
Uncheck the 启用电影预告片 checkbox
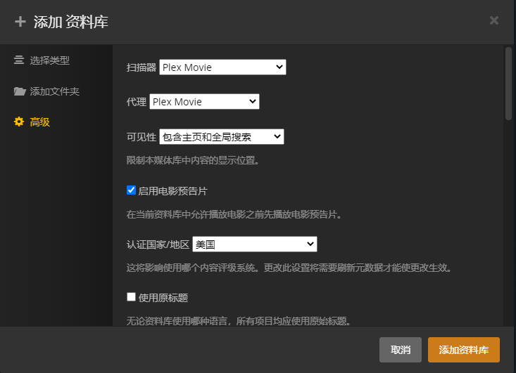132,190
